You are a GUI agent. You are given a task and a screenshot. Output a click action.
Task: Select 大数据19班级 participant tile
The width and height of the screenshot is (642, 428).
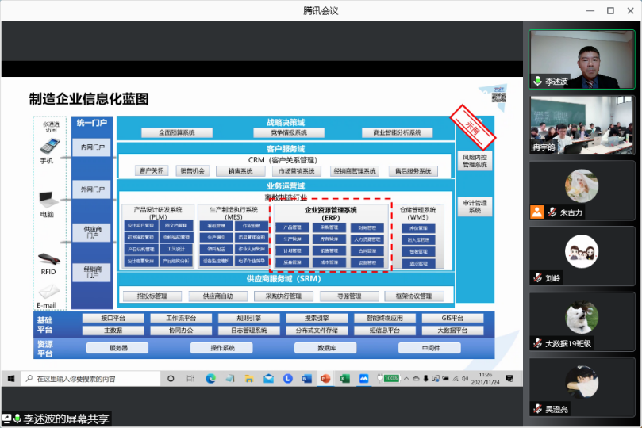tap(582, 322)
